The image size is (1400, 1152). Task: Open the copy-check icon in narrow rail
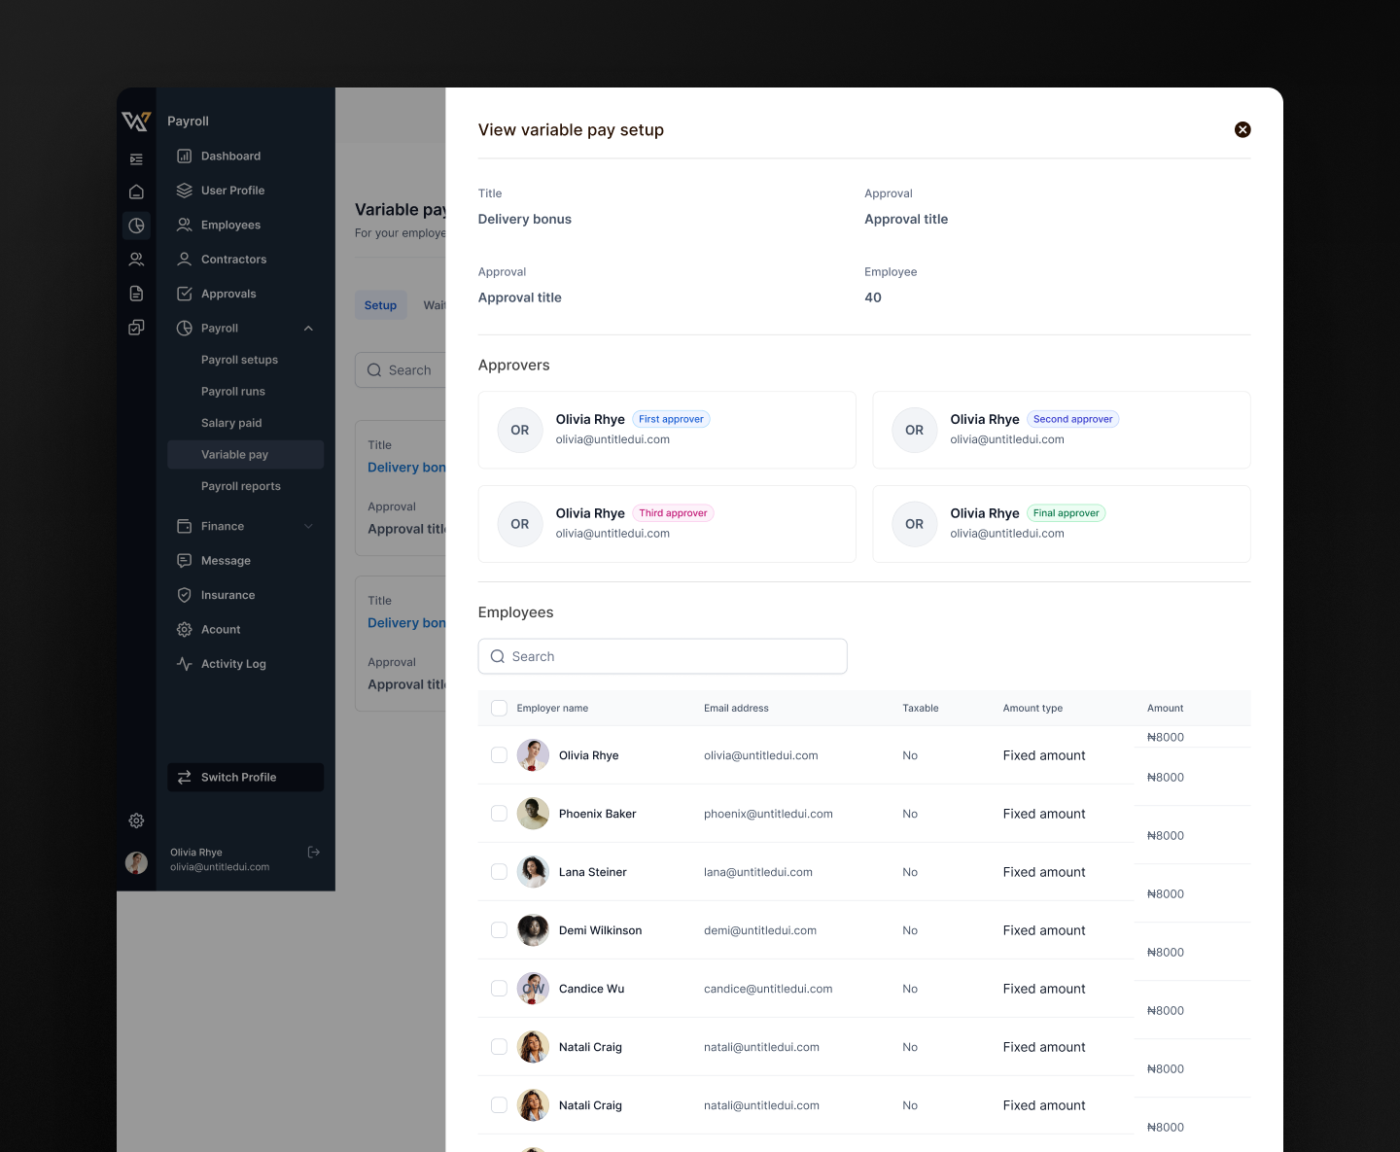pos(136,328)
